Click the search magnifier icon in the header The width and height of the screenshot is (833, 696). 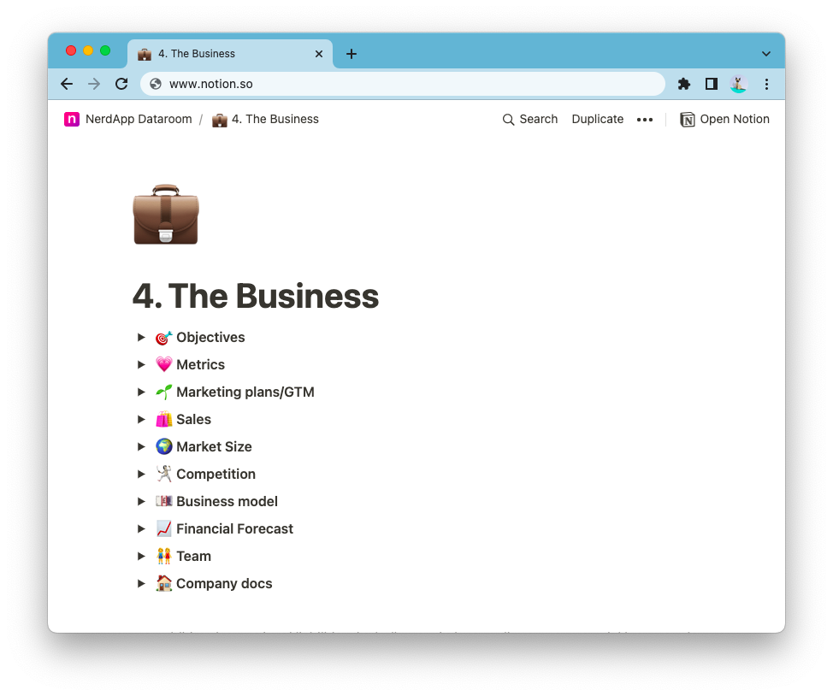click(x=508, y=119)
